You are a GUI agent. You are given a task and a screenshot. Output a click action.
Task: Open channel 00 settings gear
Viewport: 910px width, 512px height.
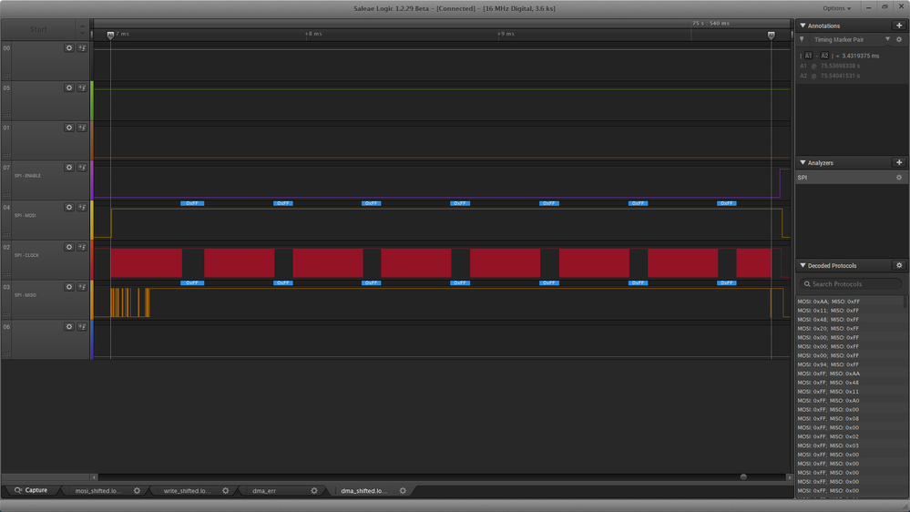(69, 48)
